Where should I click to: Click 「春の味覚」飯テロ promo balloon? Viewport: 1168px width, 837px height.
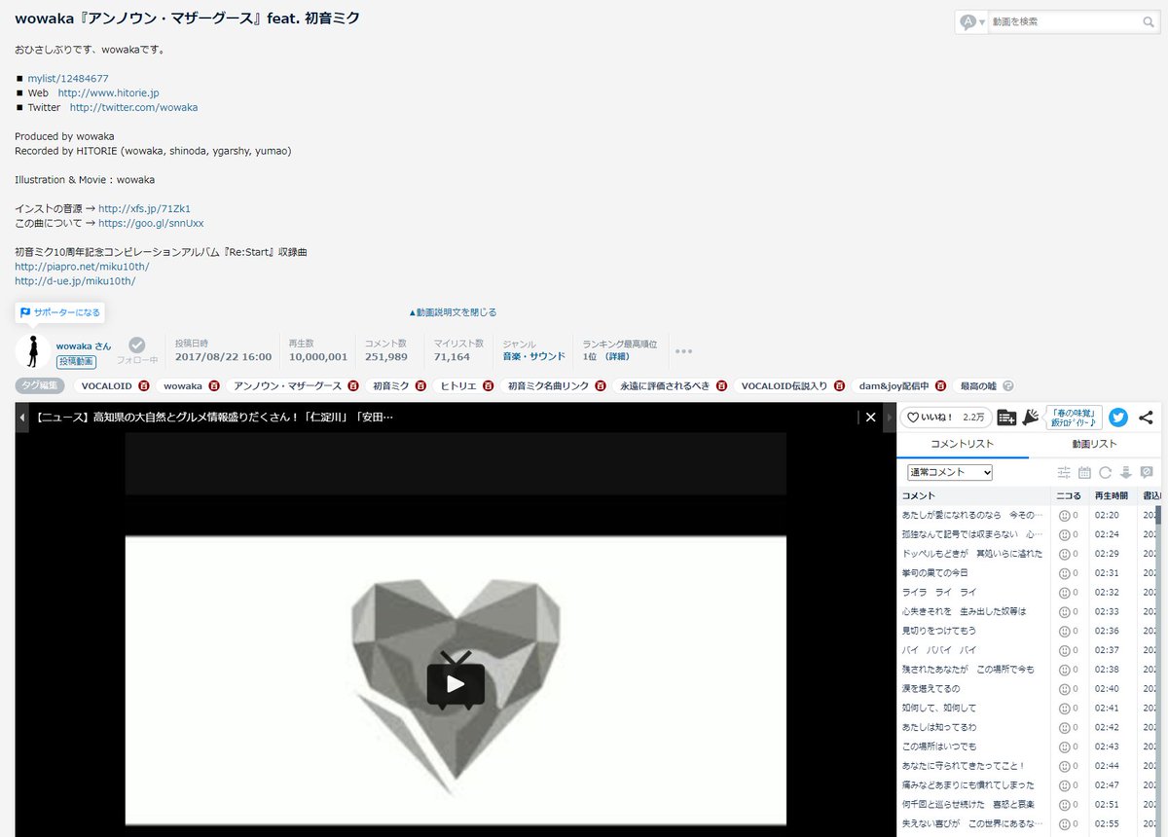point(1075,418)
